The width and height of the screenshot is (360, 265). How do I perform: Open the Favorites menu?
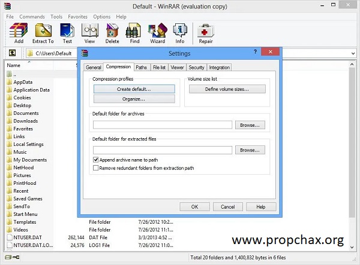tap(77, 17)
